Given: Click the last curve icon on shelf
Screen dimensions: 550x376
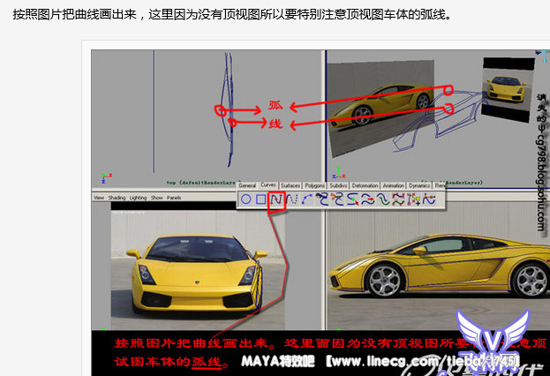Looking at the screenshot, I should (x=430, y=199).
